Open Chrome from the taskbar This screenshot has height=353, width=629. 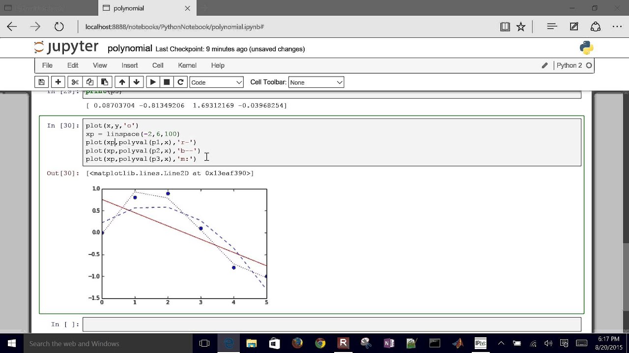coord(320,343)
